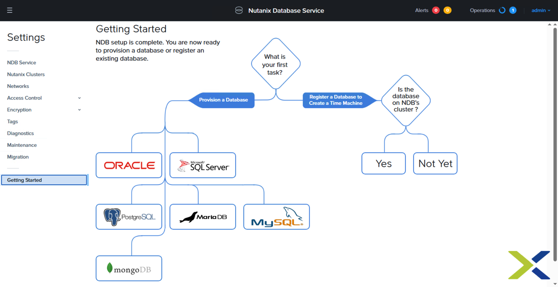Click the Provision a Database button
558x287 pixels.
(x=222, y=100)
